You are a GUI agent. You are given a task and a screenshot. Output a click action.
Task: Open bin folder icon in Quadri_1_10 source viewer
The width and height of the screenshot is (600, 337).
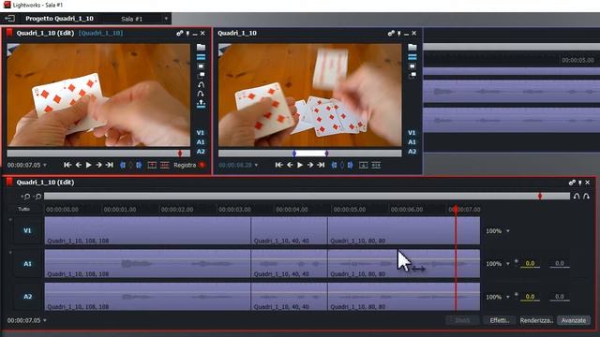[412, 47]
